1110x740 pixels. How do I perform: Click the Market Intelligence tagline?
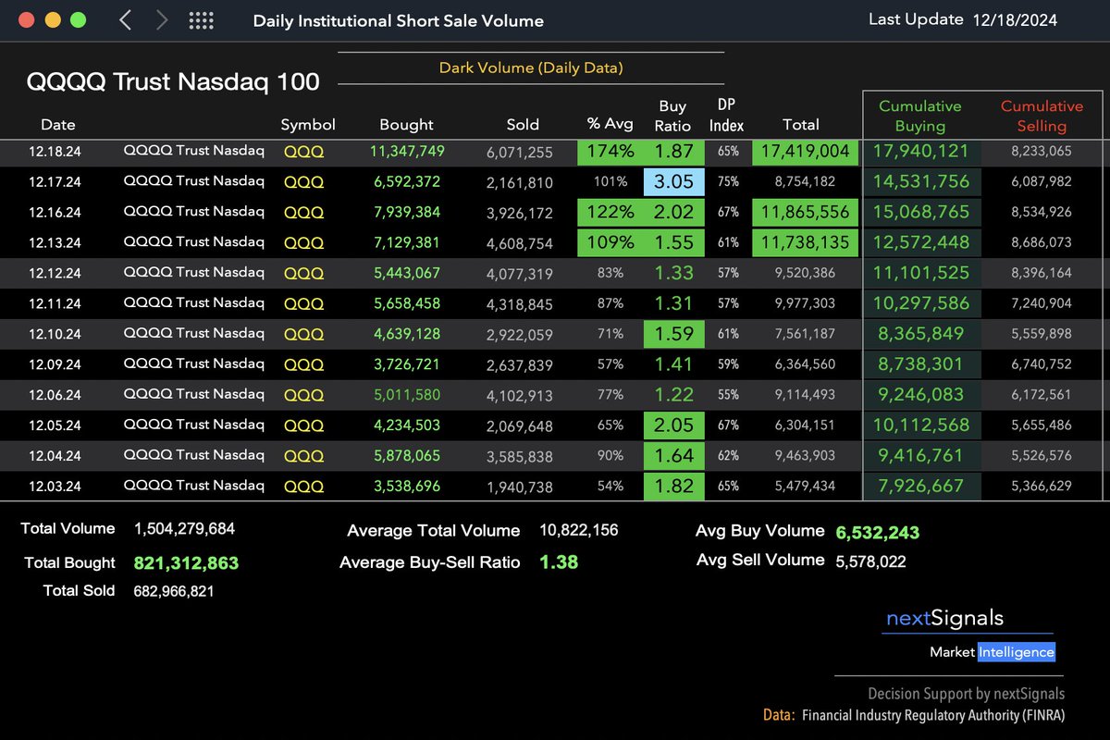[992, 652]
